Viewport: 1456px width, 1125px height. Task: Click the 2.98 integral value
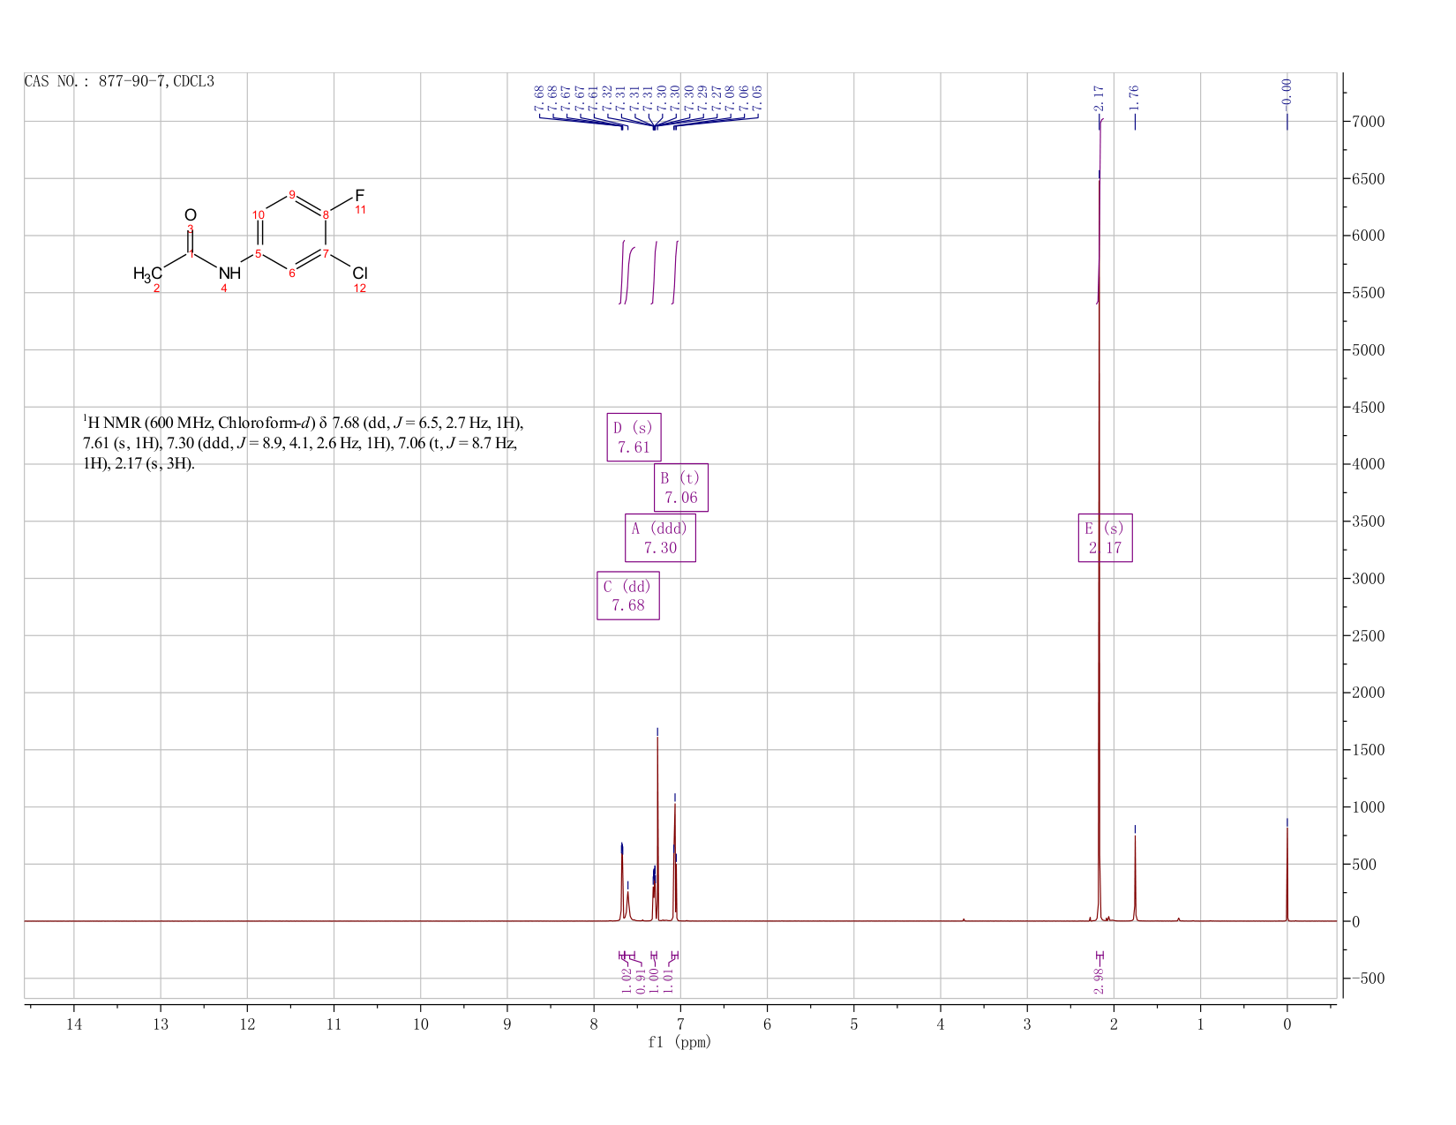[x=1100, y=981]
